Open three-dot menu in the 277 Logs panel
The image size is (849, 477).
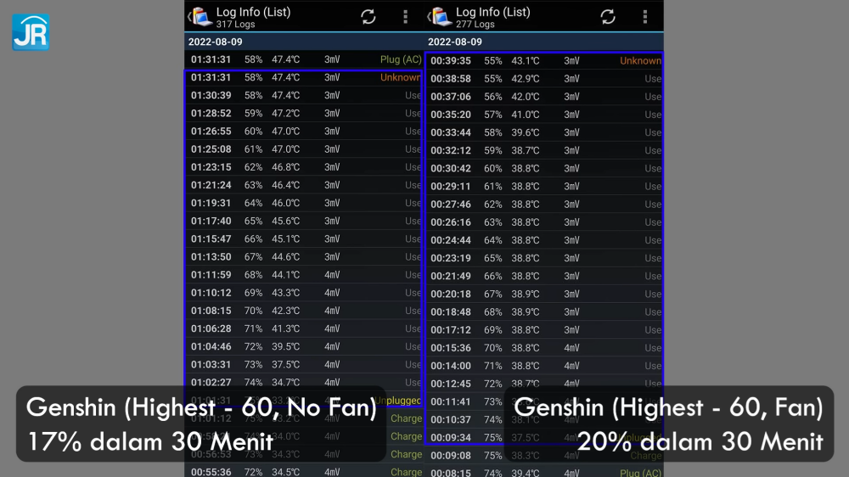coord(645,17)
